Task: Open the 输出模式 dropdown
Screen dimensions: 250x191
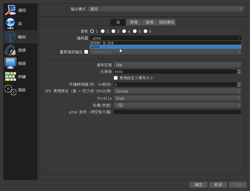Action: pyautogui.click(x=165, y=9)
